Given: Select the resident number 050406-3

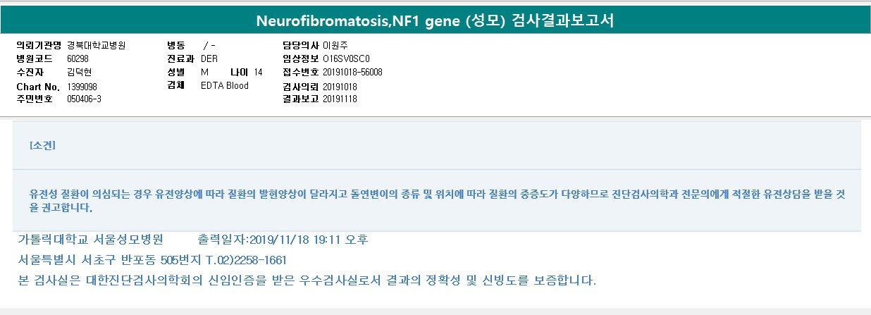Looking at the screenshot, I should 84,99.
